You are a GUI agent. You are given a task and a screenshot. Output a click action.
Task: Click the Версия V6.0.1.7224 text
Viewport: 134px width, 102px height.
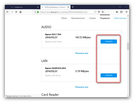(x=53, y=34)
